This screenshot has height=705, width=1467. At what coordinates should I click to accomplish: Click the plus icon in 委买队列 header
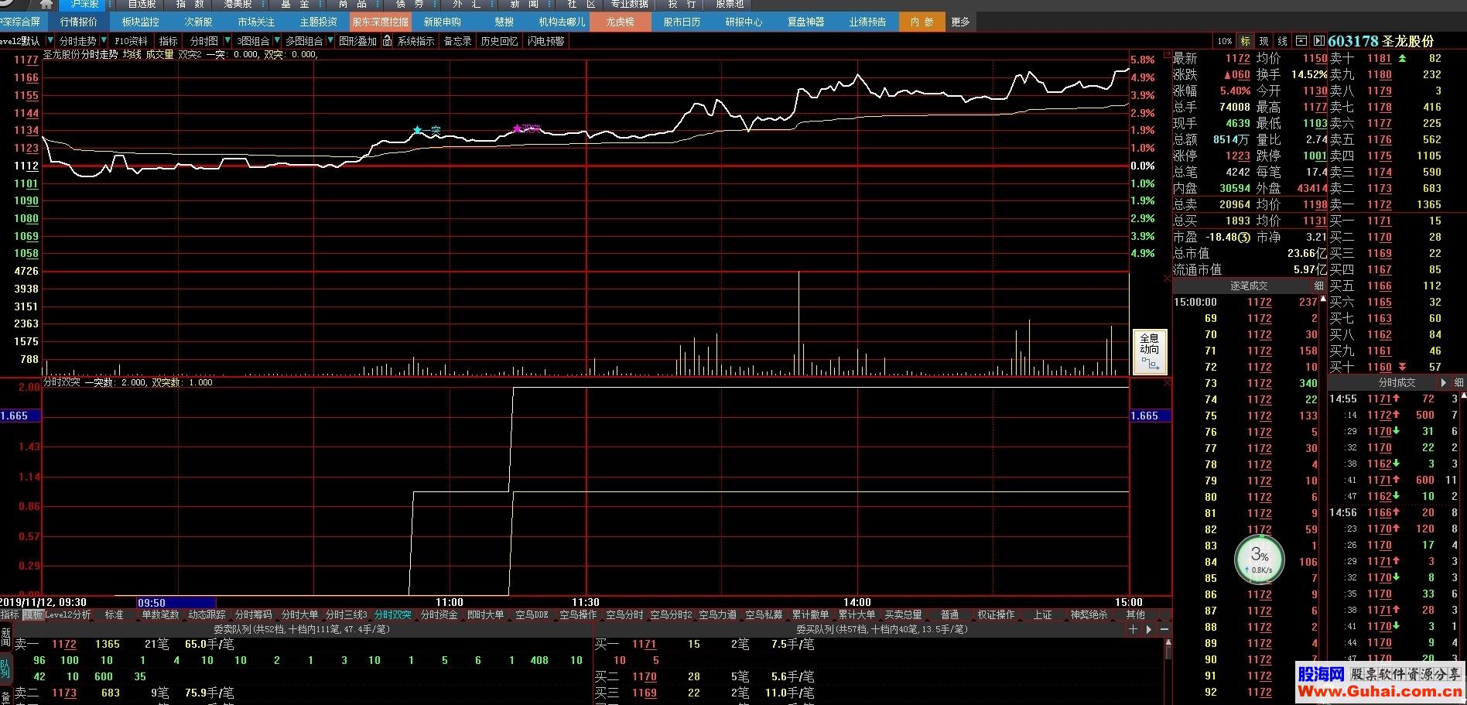(x=1133, y=629)
